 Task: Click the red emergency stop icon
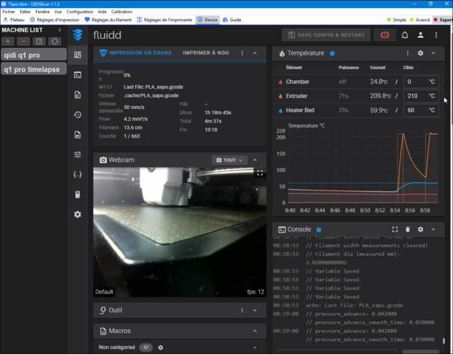[x=384, y=35]
